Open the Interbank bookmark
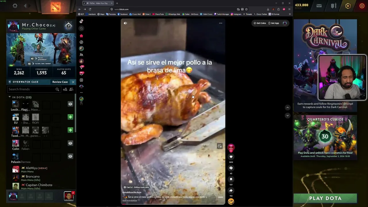 click(x=91, y=14)
